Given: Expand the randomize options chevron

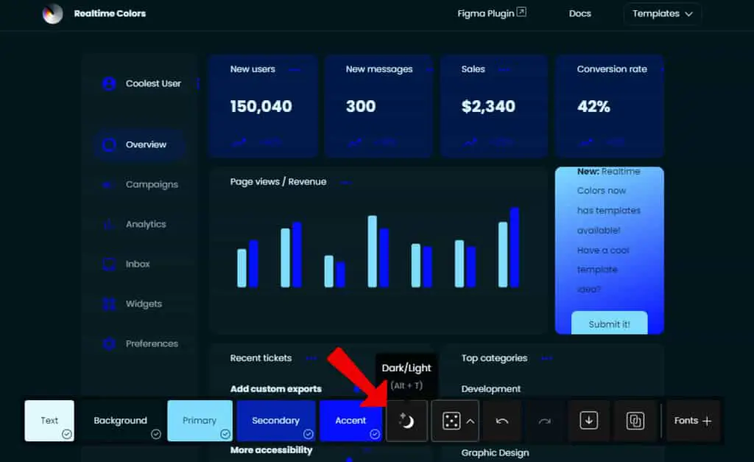Looking at the screenshot, I should click(471, 421).
